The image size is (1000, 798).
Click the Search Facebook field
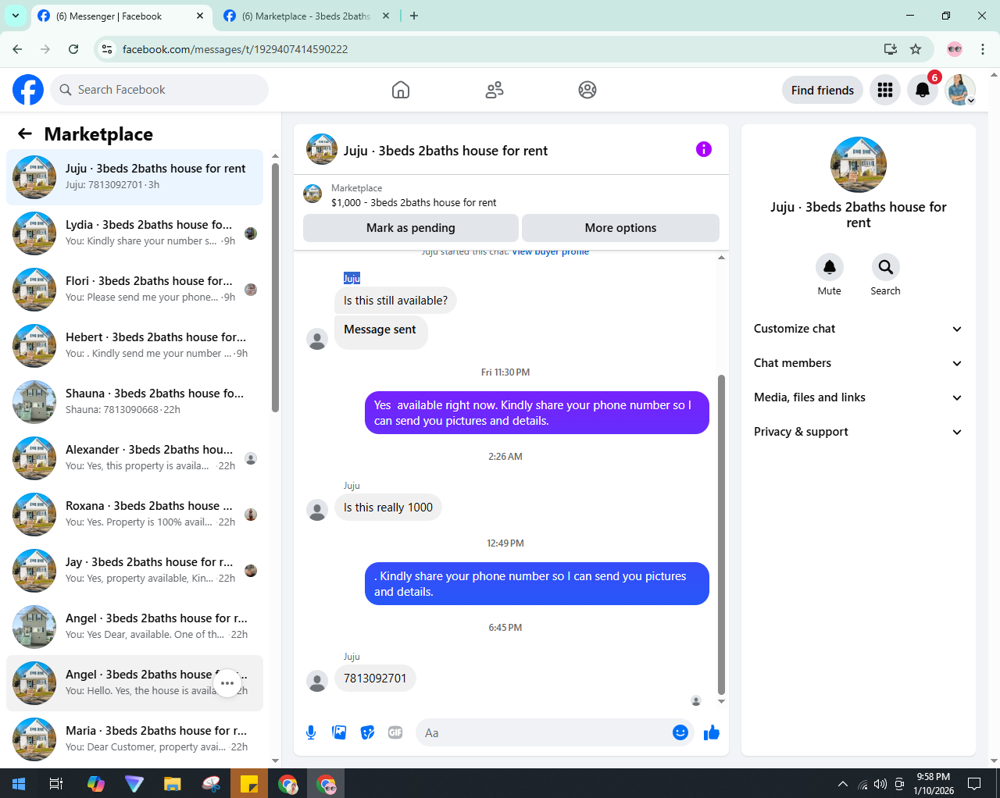(x=159, y=90)
